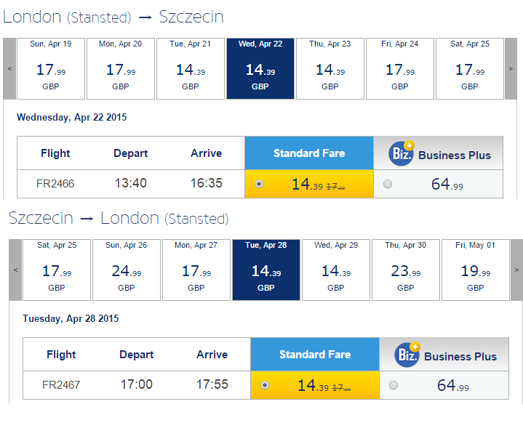Screen dimensions: 523x436
Task: Show later outbound dates with right arrow
Action: point(511,68)
